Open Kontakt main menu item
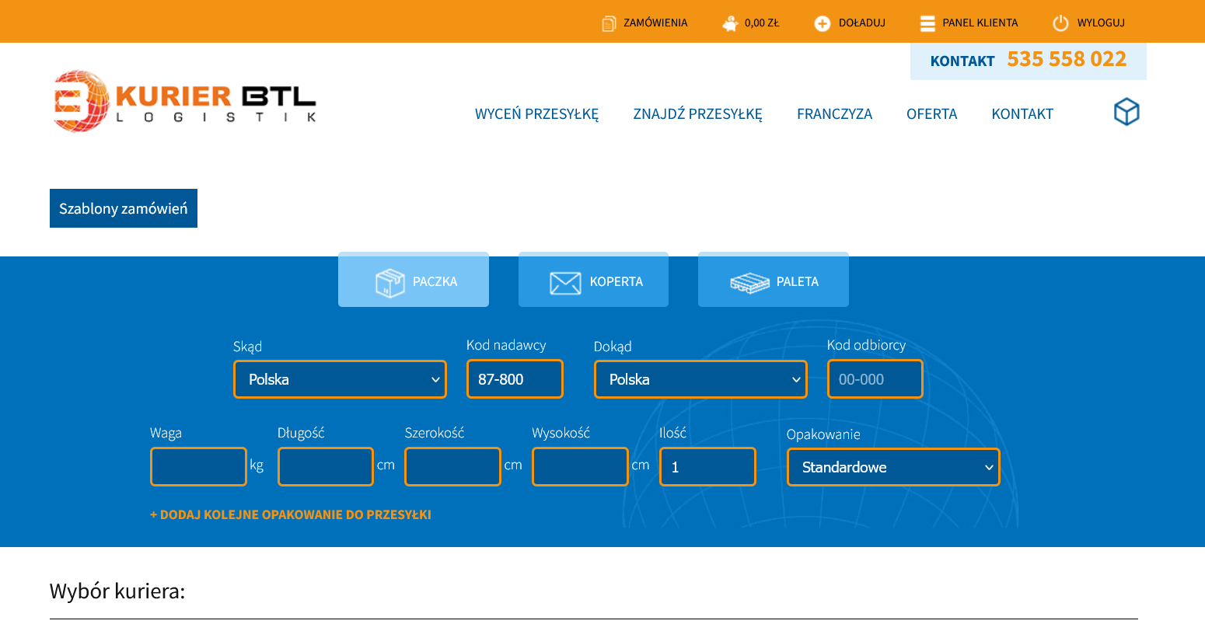 (1022, 114)
